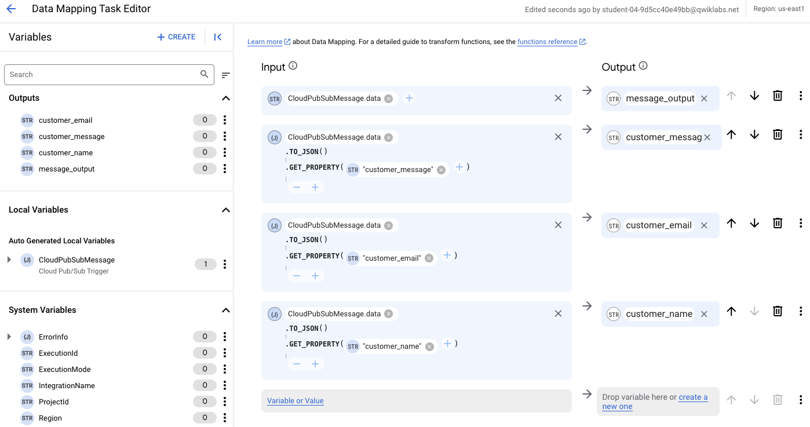Focus the variable Search field
This screenshot has height=427, width=810.
coord(109,74)
